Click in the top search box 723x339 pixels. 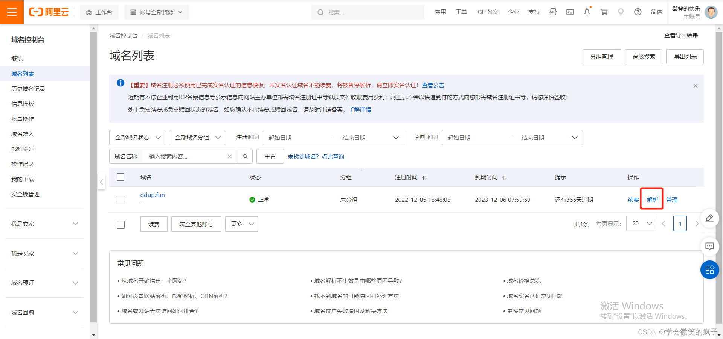368,12
